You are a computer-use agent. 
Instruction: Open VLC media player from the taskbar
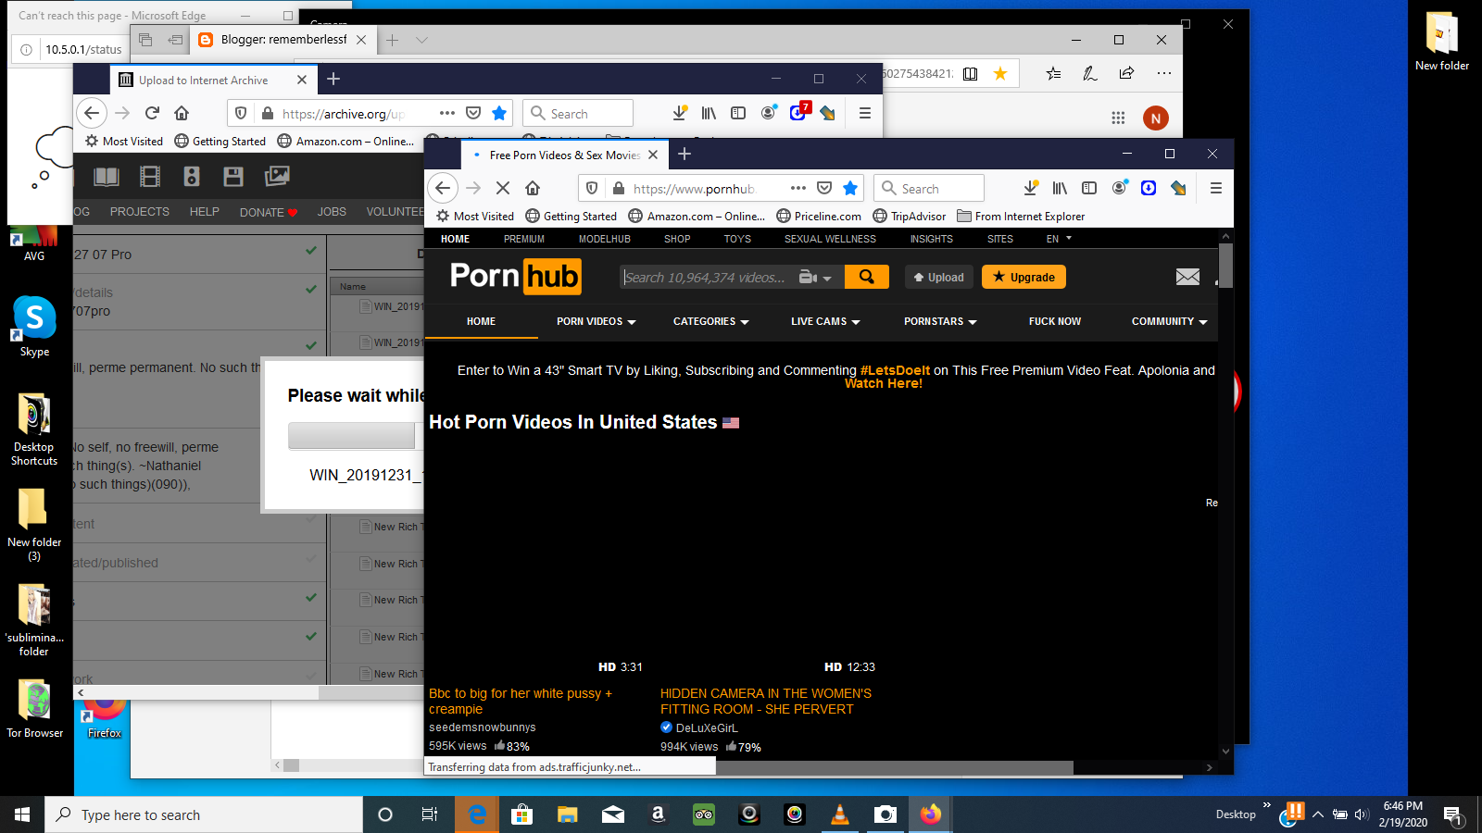[x=840, y=814]
